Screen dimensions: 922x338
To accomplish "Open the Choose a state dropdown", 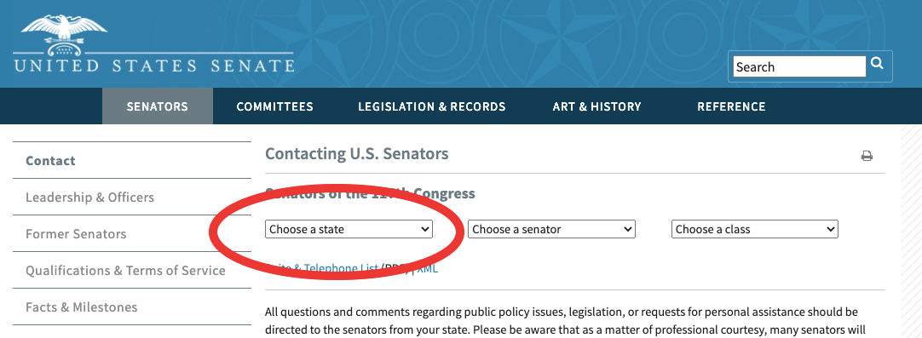I will coord(349,229).
